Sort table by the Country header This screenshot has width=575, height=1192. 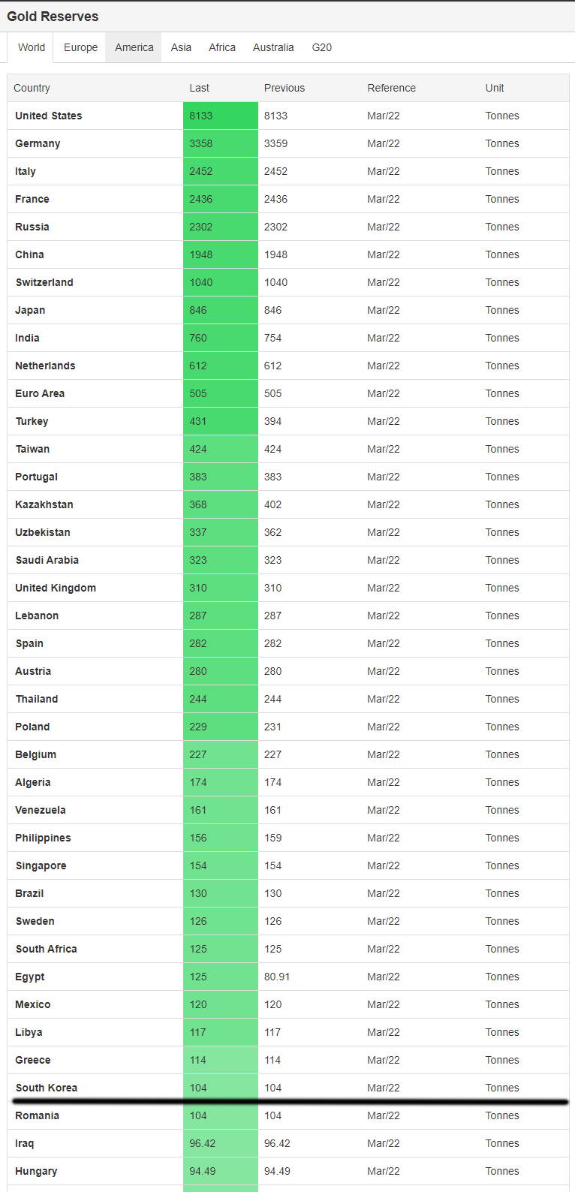[x=32, y=88]
